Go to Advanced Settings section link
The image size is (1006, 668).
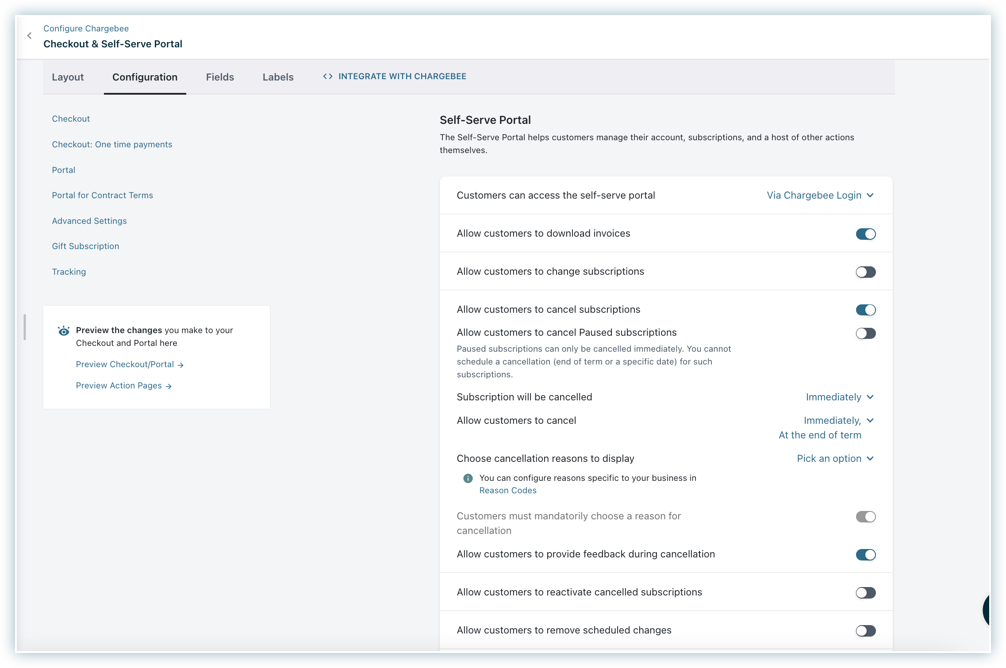tap(89, 221)
